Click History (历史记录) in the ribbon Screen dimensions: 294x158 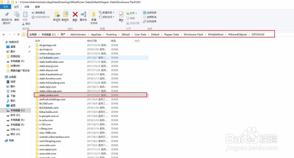(x=133, y=23)
